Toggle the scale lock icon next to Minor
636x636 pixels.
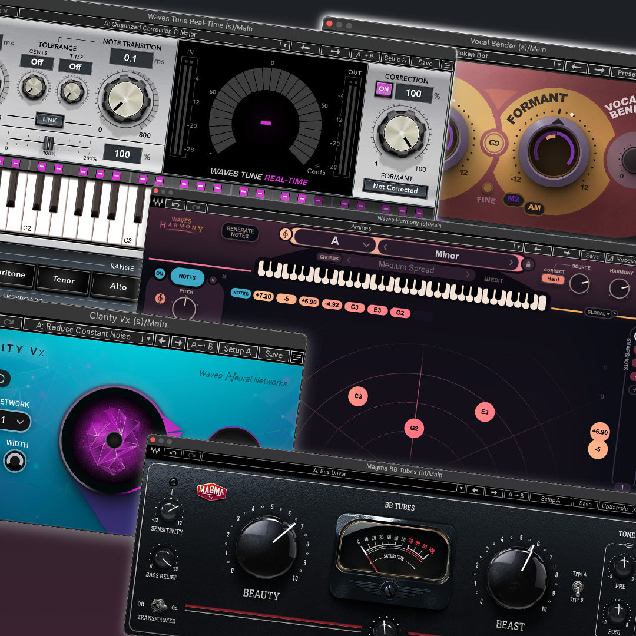coord(528,264)
